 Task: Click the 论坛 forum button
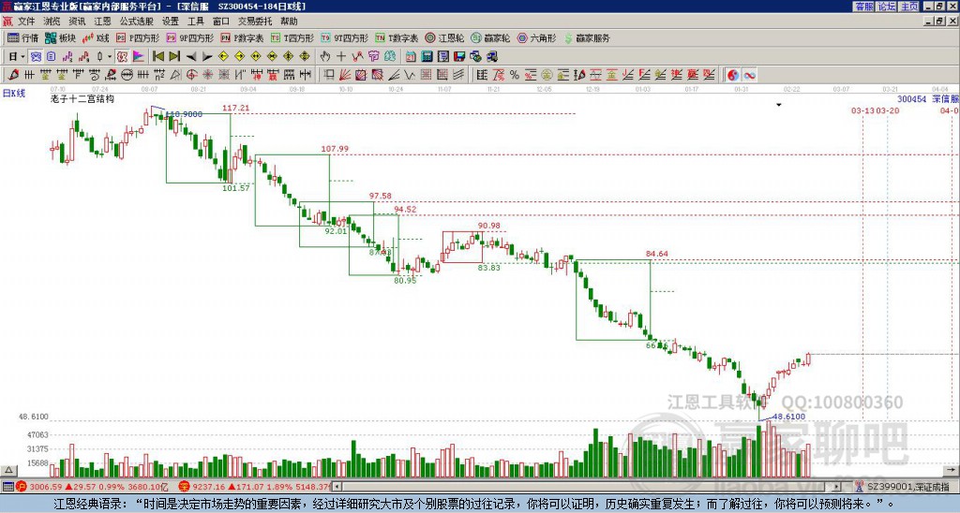pos(887,7)
